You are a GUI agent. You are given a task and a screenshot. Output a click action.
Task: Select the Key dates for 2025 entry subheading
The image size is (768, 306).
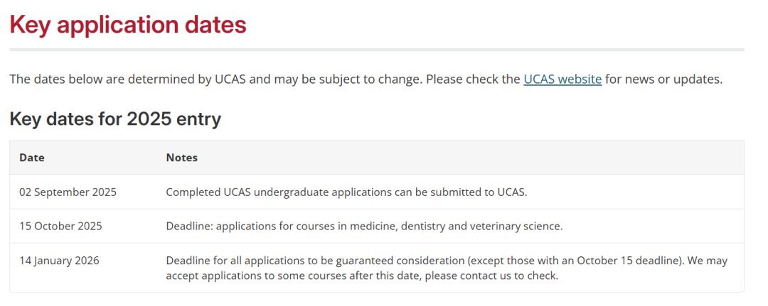point(115,119)
